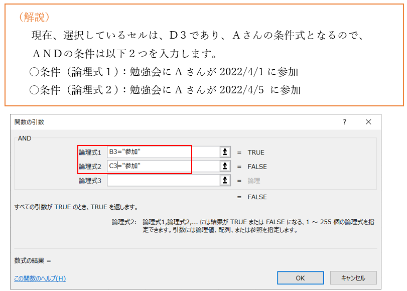Click the FALSE result beside 論理式2

[257, 166]
